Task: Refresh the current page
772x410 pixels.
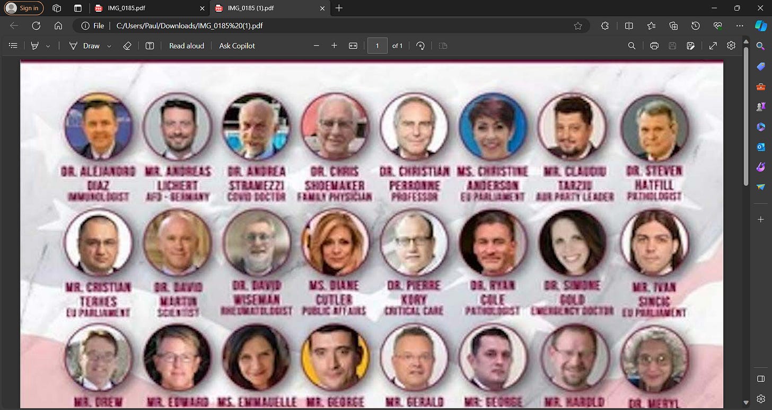Action: coord(36,25)
